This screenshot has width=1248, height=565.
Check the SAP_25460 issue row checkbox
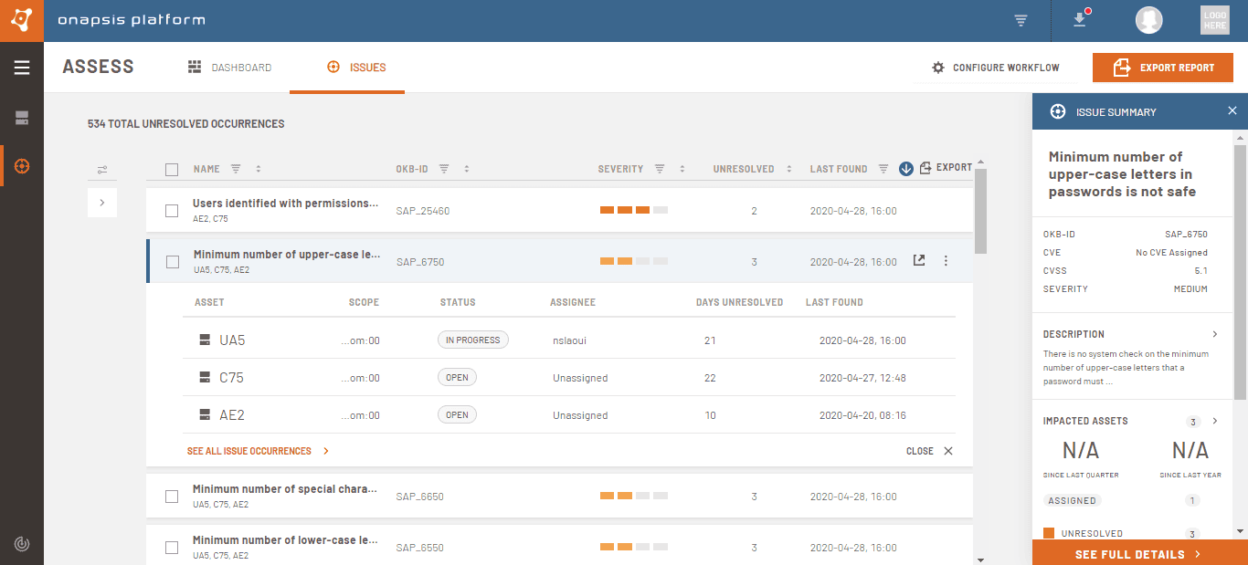click(172, 211)
